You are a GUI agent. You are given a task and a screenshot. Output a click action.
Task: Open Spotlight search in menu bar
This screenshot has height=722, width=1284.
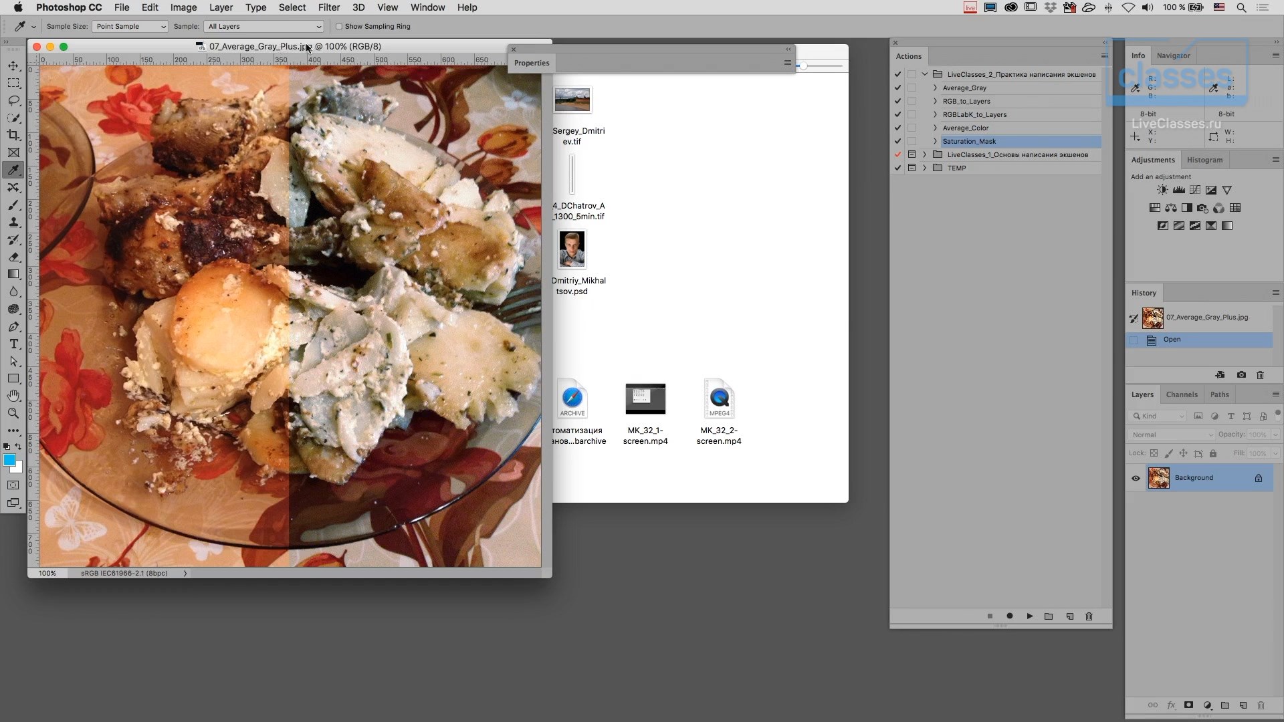[x=1241, y=7]
